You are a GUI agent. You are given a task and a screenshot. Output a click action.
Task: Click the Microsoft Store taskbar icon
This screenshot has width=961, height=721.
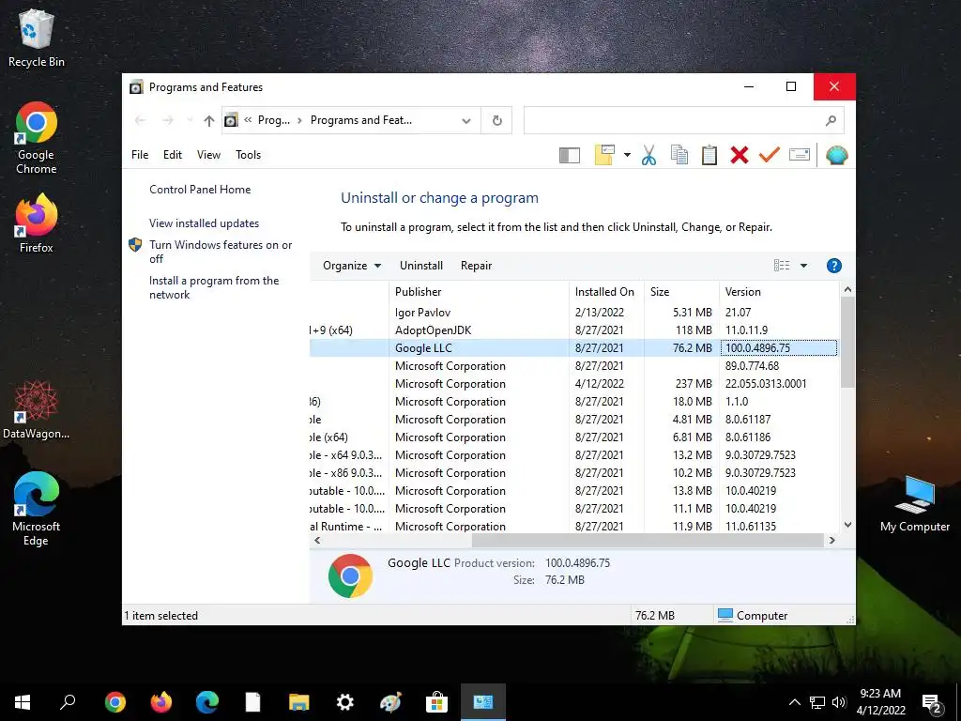pyautogui.click(x=436, y=702)
